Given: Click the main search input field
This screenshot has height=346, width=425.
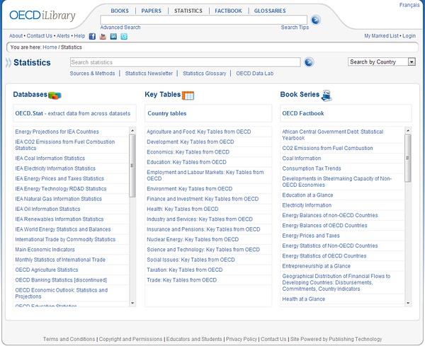Looking at the screenshot, I should 203,20.
